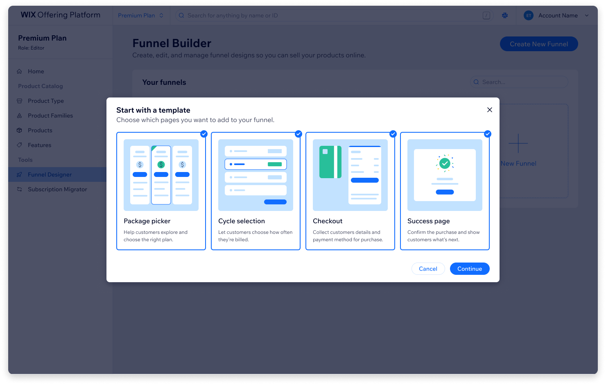Screen dimensions: 606x385
Task: Click the Home sidebar icon
Action: coord(19,71)
